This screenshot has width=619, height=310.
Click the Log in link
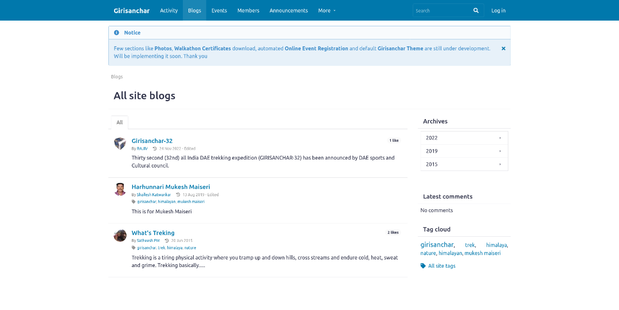pyautogui.click(x=498, y=10)
